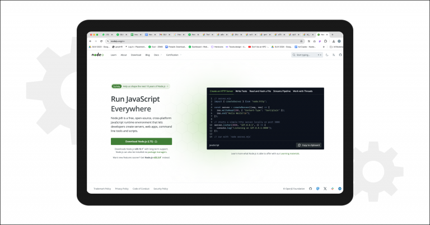Open the Mastodon icon in the footer
Screen dimensions: 430x225
pyautogui.click(x=318, y=189)
